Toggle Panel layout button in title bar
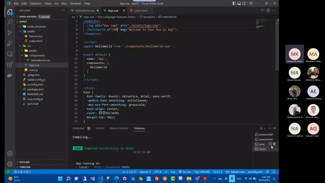 [239, 4]
